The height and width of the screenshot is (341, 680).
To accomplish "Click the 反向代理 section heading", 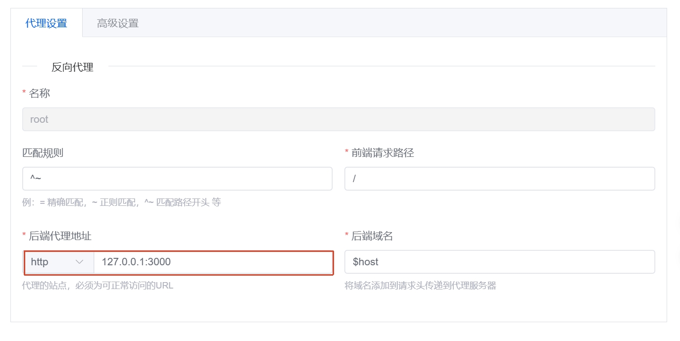I will click(72, 67).
